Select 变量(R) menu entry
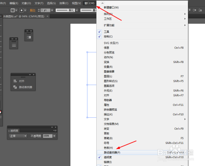Image resolution: width=205 pixels, height=166 pixels. [142, 67]
